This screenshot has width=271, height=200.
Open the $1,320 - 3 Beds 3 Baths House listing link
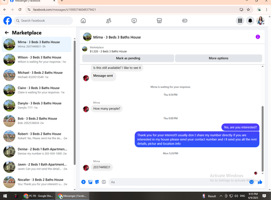108,51
